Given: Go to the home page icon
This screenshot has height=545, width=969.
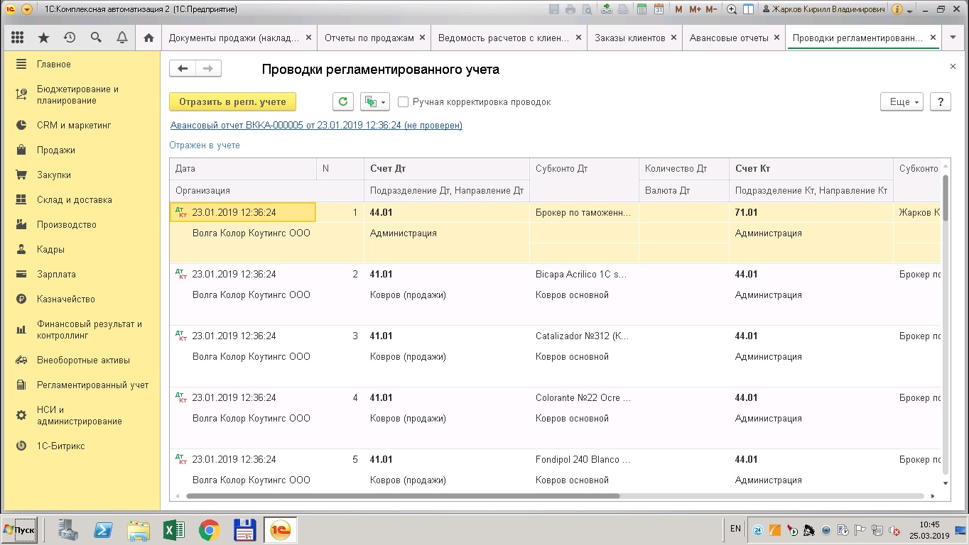Looking at the screenshot, I should tap(148, 38).
